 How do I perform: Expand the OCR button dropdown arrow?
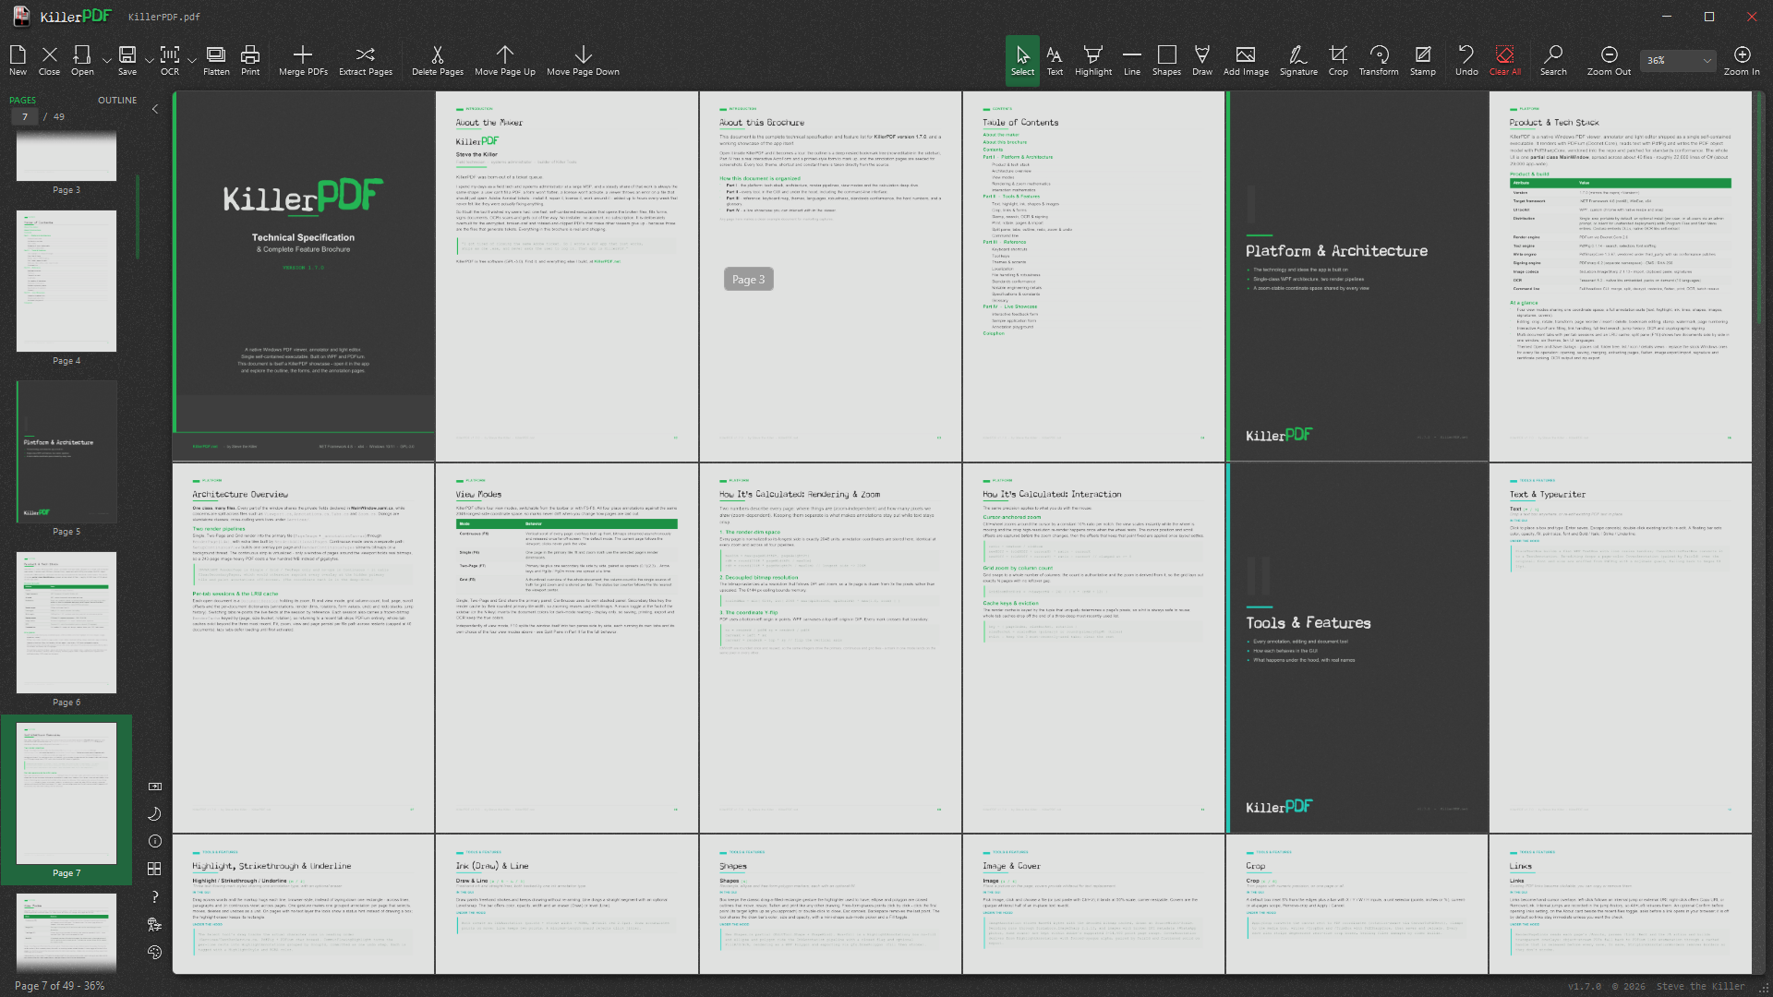tap(191, 61)
